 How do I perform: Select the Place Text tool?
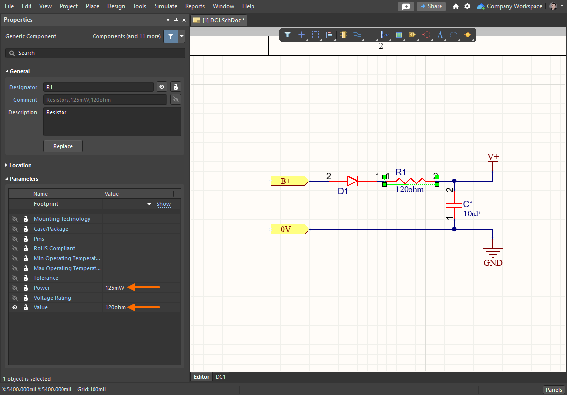coord(440,35)
